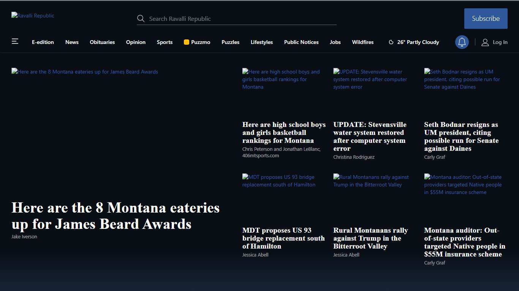Click the partly cloudy weather icon
The width and height of the screenshot is (519, 291).
pyautogui.click(x=391, y=42)
